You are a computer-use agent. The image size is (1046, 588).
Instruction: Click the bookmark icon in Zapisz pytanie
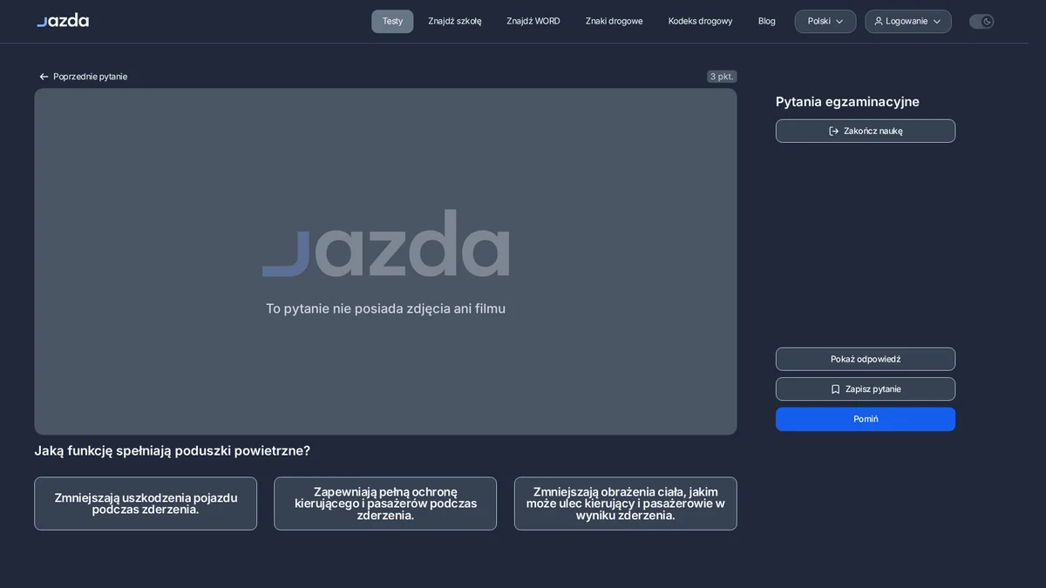click(x=835, y=389)
